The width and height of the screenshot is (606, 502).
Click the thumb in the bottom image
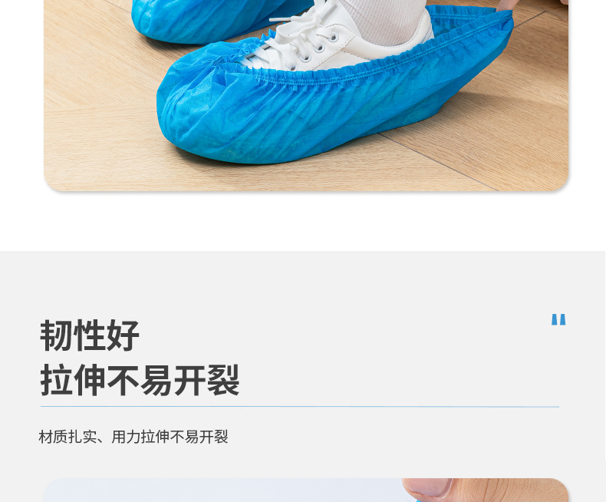click(x=429, y=488)
